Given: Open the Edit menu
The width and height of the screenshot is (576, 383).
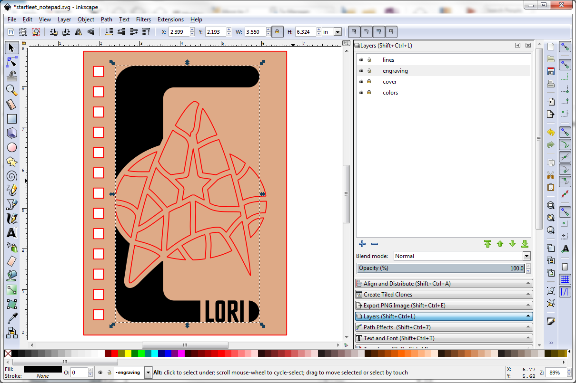Looking at the screenshot, I should pyautogui.click(x=27, y=19).
